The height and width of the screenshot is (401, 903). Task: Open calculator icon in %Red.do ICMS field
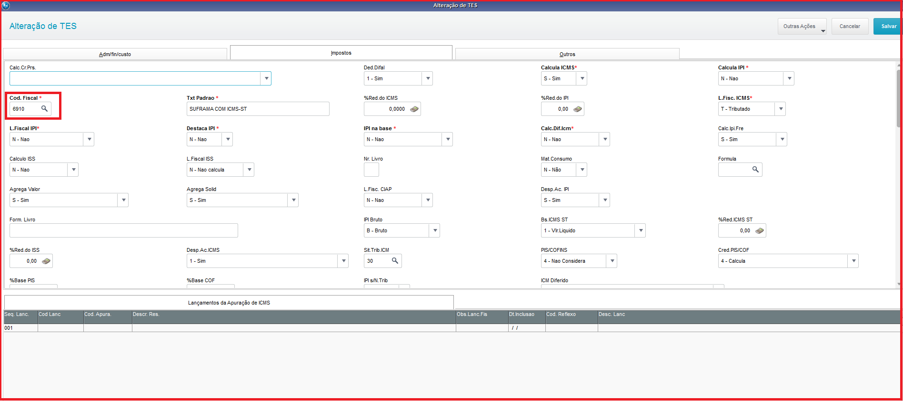click(414, 109)
